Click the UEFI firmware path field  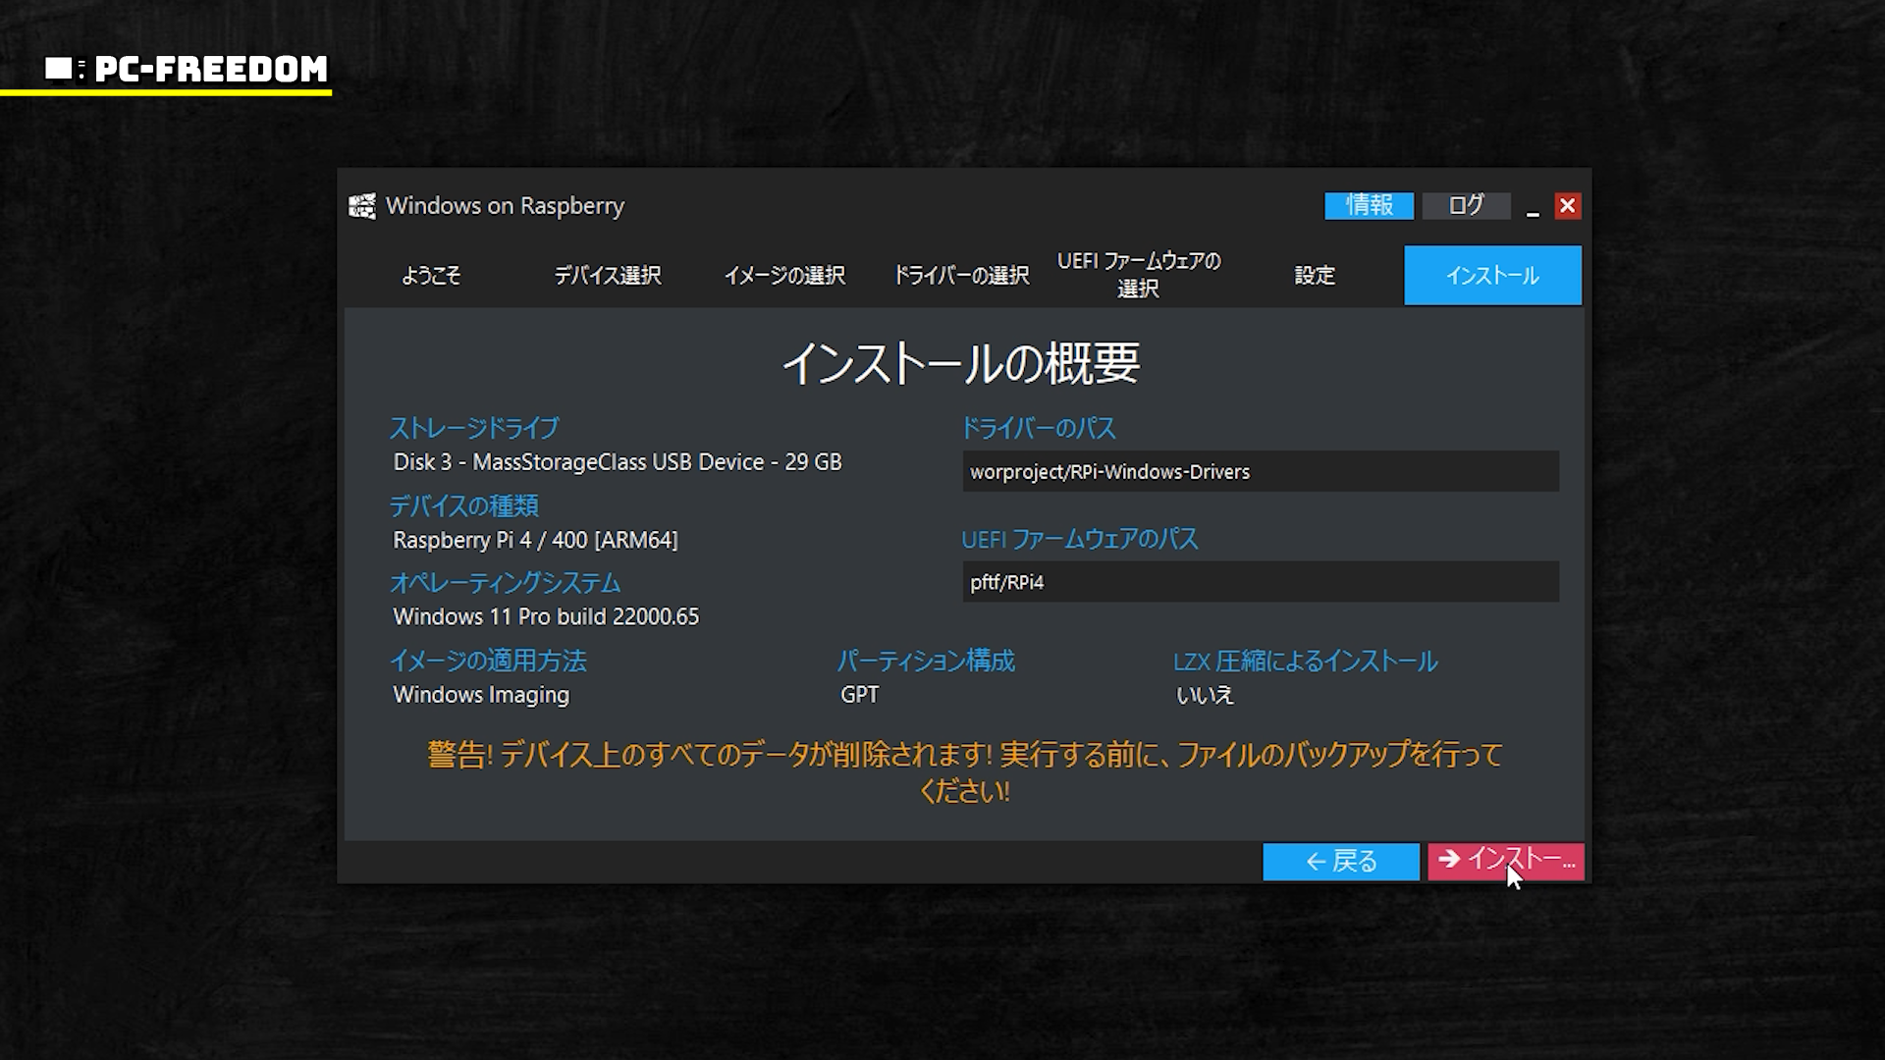pyautogui.click(x=1260, y=582)
